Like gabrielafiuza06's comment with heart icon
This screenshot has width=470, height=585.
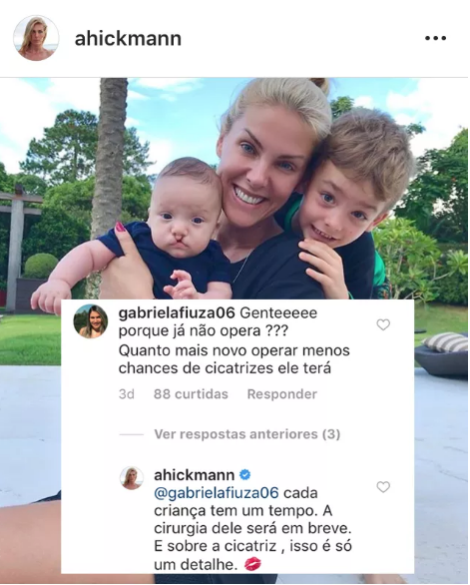coord(383,324)
